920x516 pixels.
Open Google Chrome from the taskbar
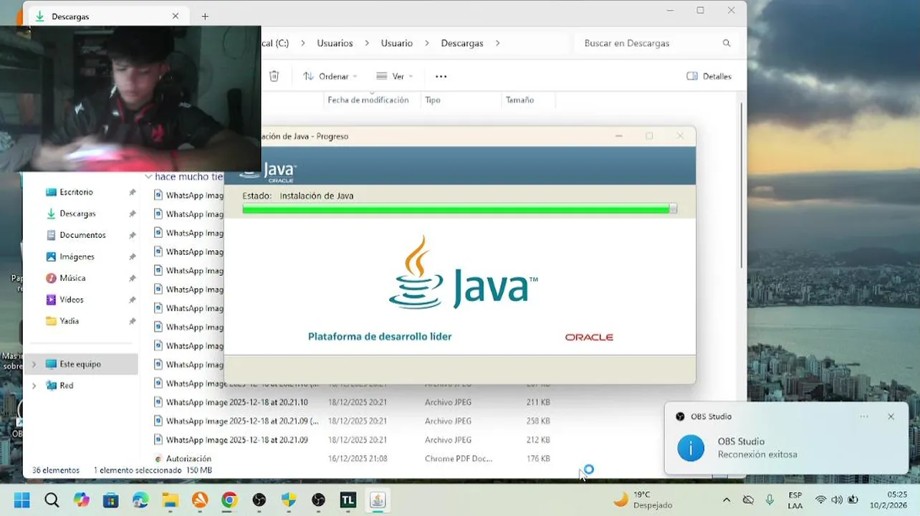[x=229, y=500]
